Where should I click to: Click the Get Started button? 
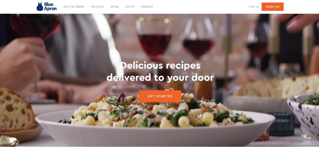(x=160, y=96)
